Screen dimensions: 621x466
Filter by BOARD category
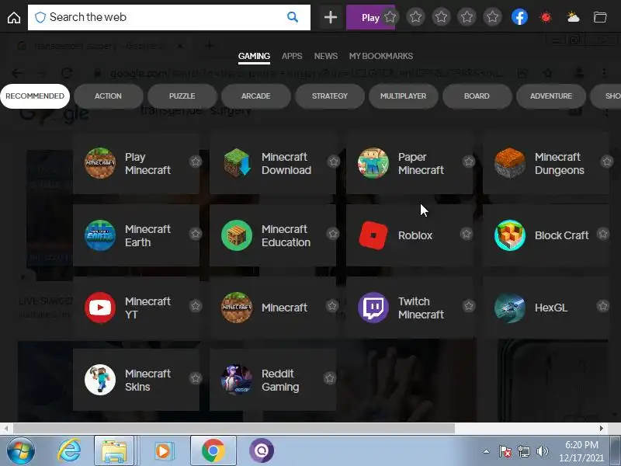point(477,96)
